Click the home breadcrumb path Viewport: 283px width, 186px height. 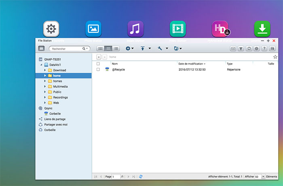[113, 57]
